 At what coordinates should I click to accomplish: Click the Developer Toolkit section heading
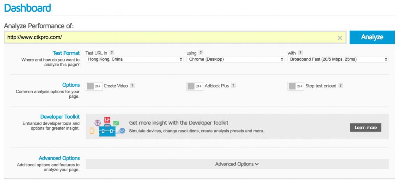tap(60, 117)
